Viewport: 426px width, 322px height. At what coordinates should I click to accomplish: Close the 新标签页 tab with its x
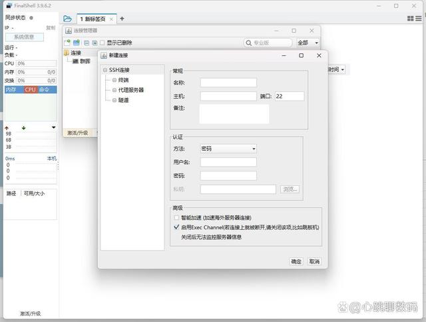111,19
